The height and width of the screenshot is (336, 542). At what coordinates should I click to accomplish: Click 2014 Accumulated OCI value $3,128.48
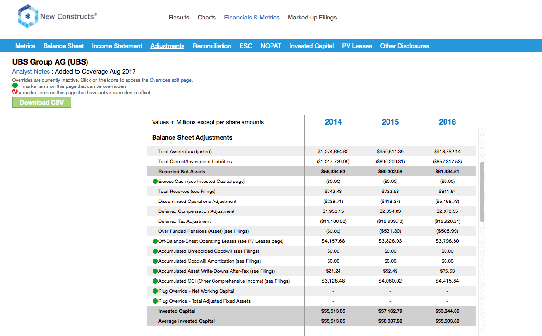pyautogui.click(x=333, y=281)
